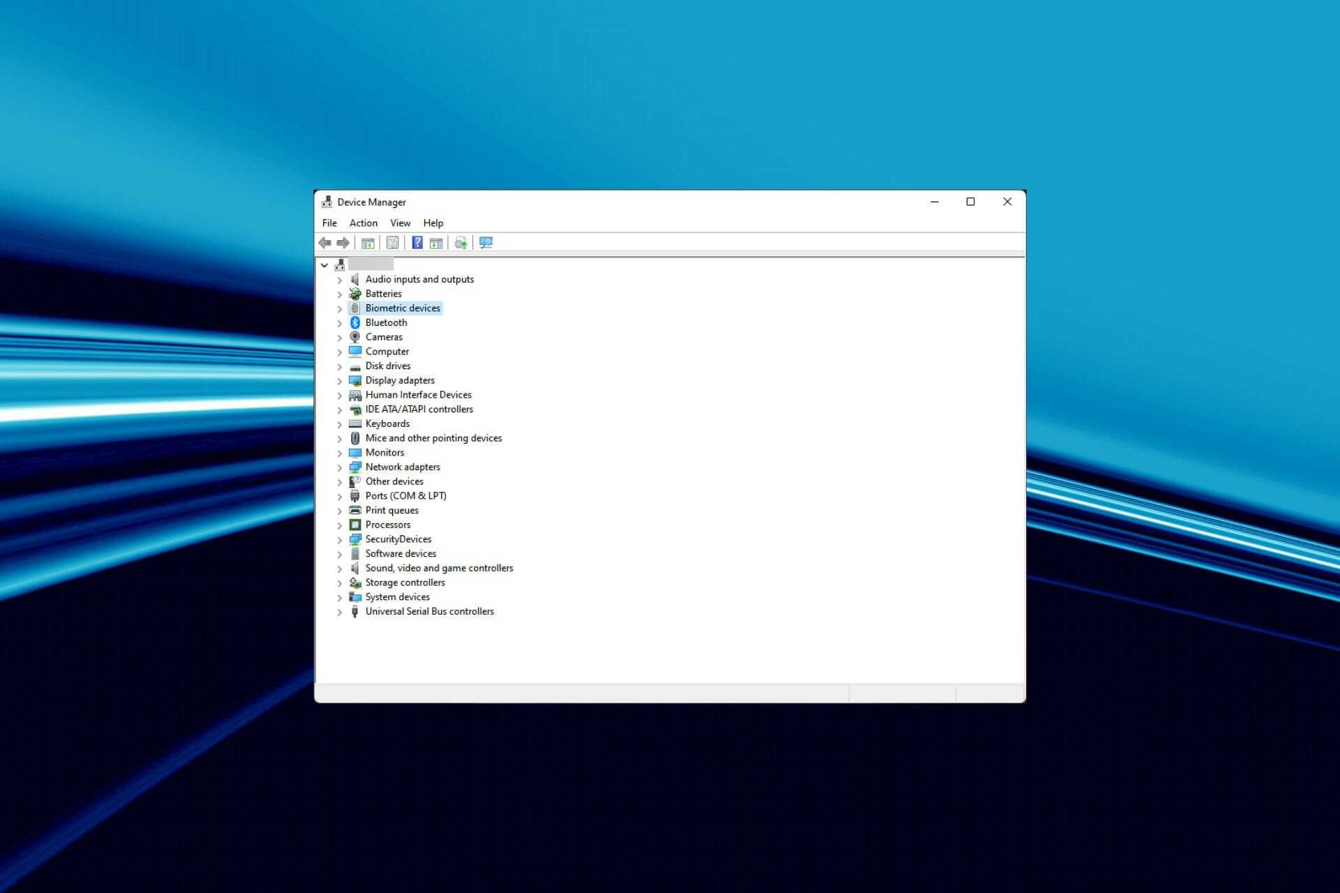Select the 'Processors' label
Viewport: 1340px width, 893px height.
point(388,525)
